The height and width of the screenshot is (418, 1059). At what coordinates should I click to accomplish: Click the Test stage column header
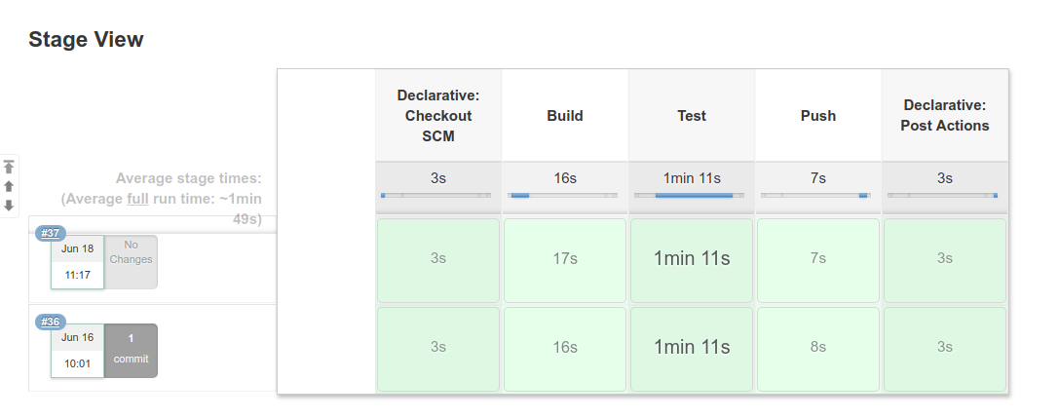pos(692,116)
